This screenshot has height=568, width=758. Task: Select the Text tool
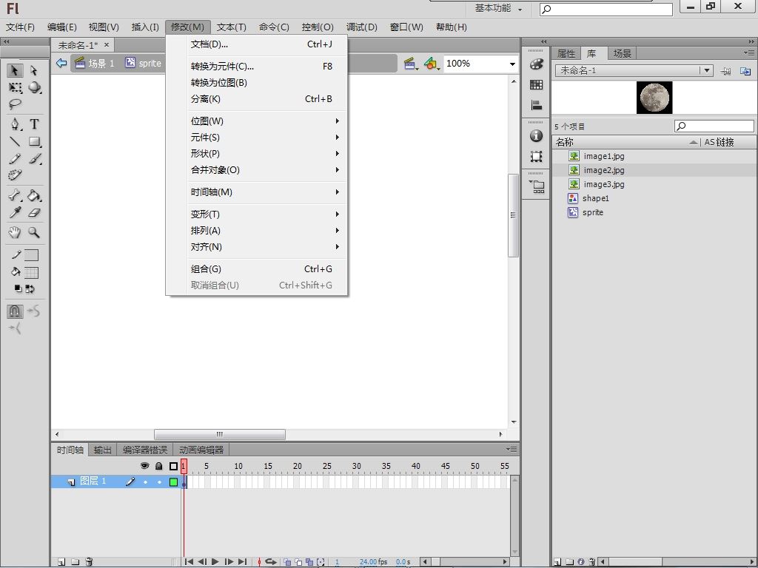(x=34, y=124)
